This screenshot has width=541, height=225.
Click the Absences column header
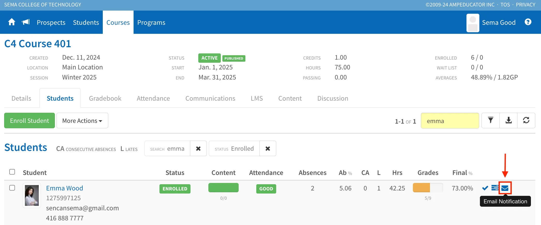coord(312,173)
